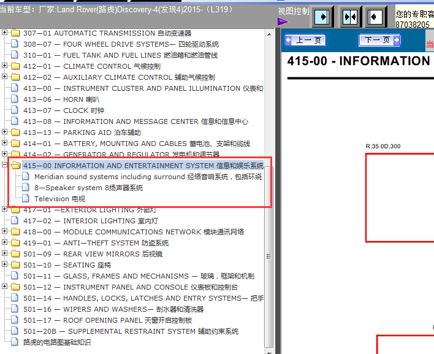This screenshot has width=434, height=354.
Task: Go to next page with 下一页 button
Action: [379, 40]
